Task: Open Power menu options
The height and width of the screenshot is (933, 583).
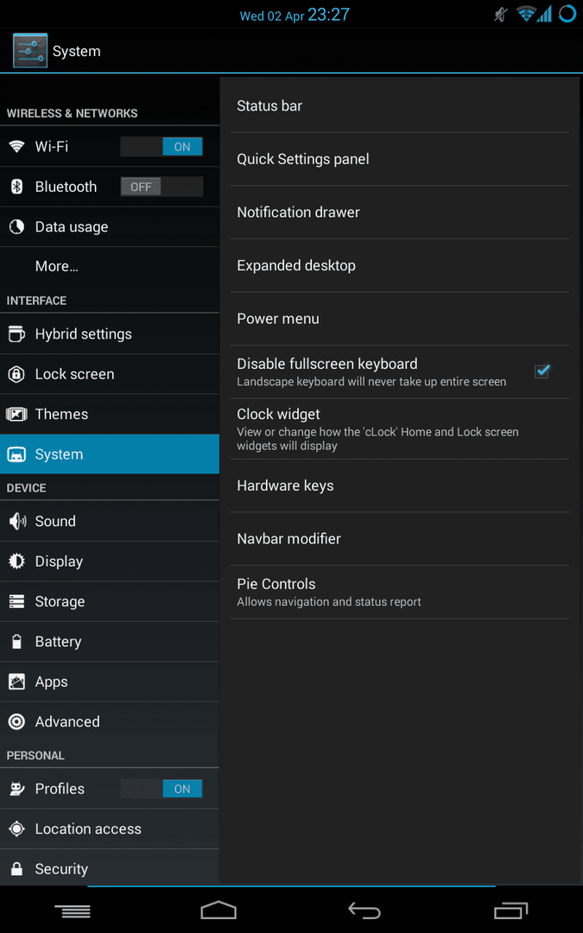Action: [x=400, y=319]
